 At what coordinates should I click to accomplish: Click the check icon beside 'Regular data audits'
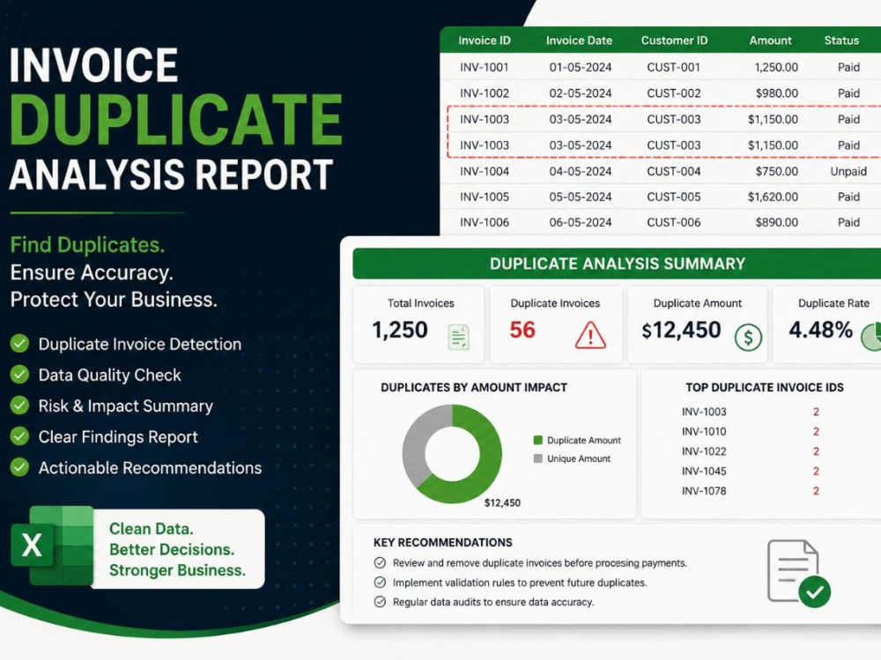381,602
